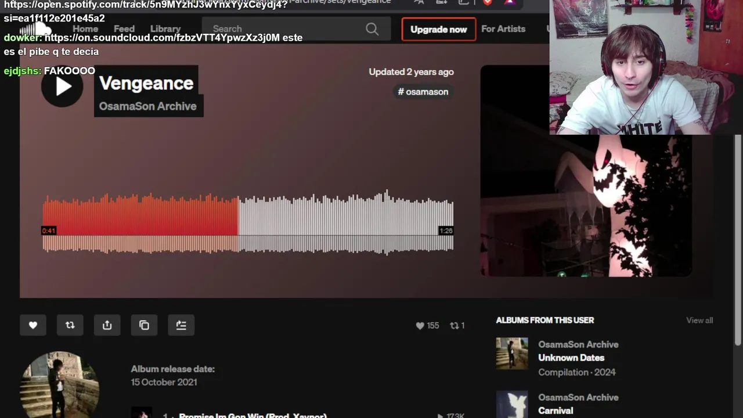This screenshot has width=743, height=418.
Task: Open the OsamaSon Archive artist link in title
Action: (x=148, y=106)
